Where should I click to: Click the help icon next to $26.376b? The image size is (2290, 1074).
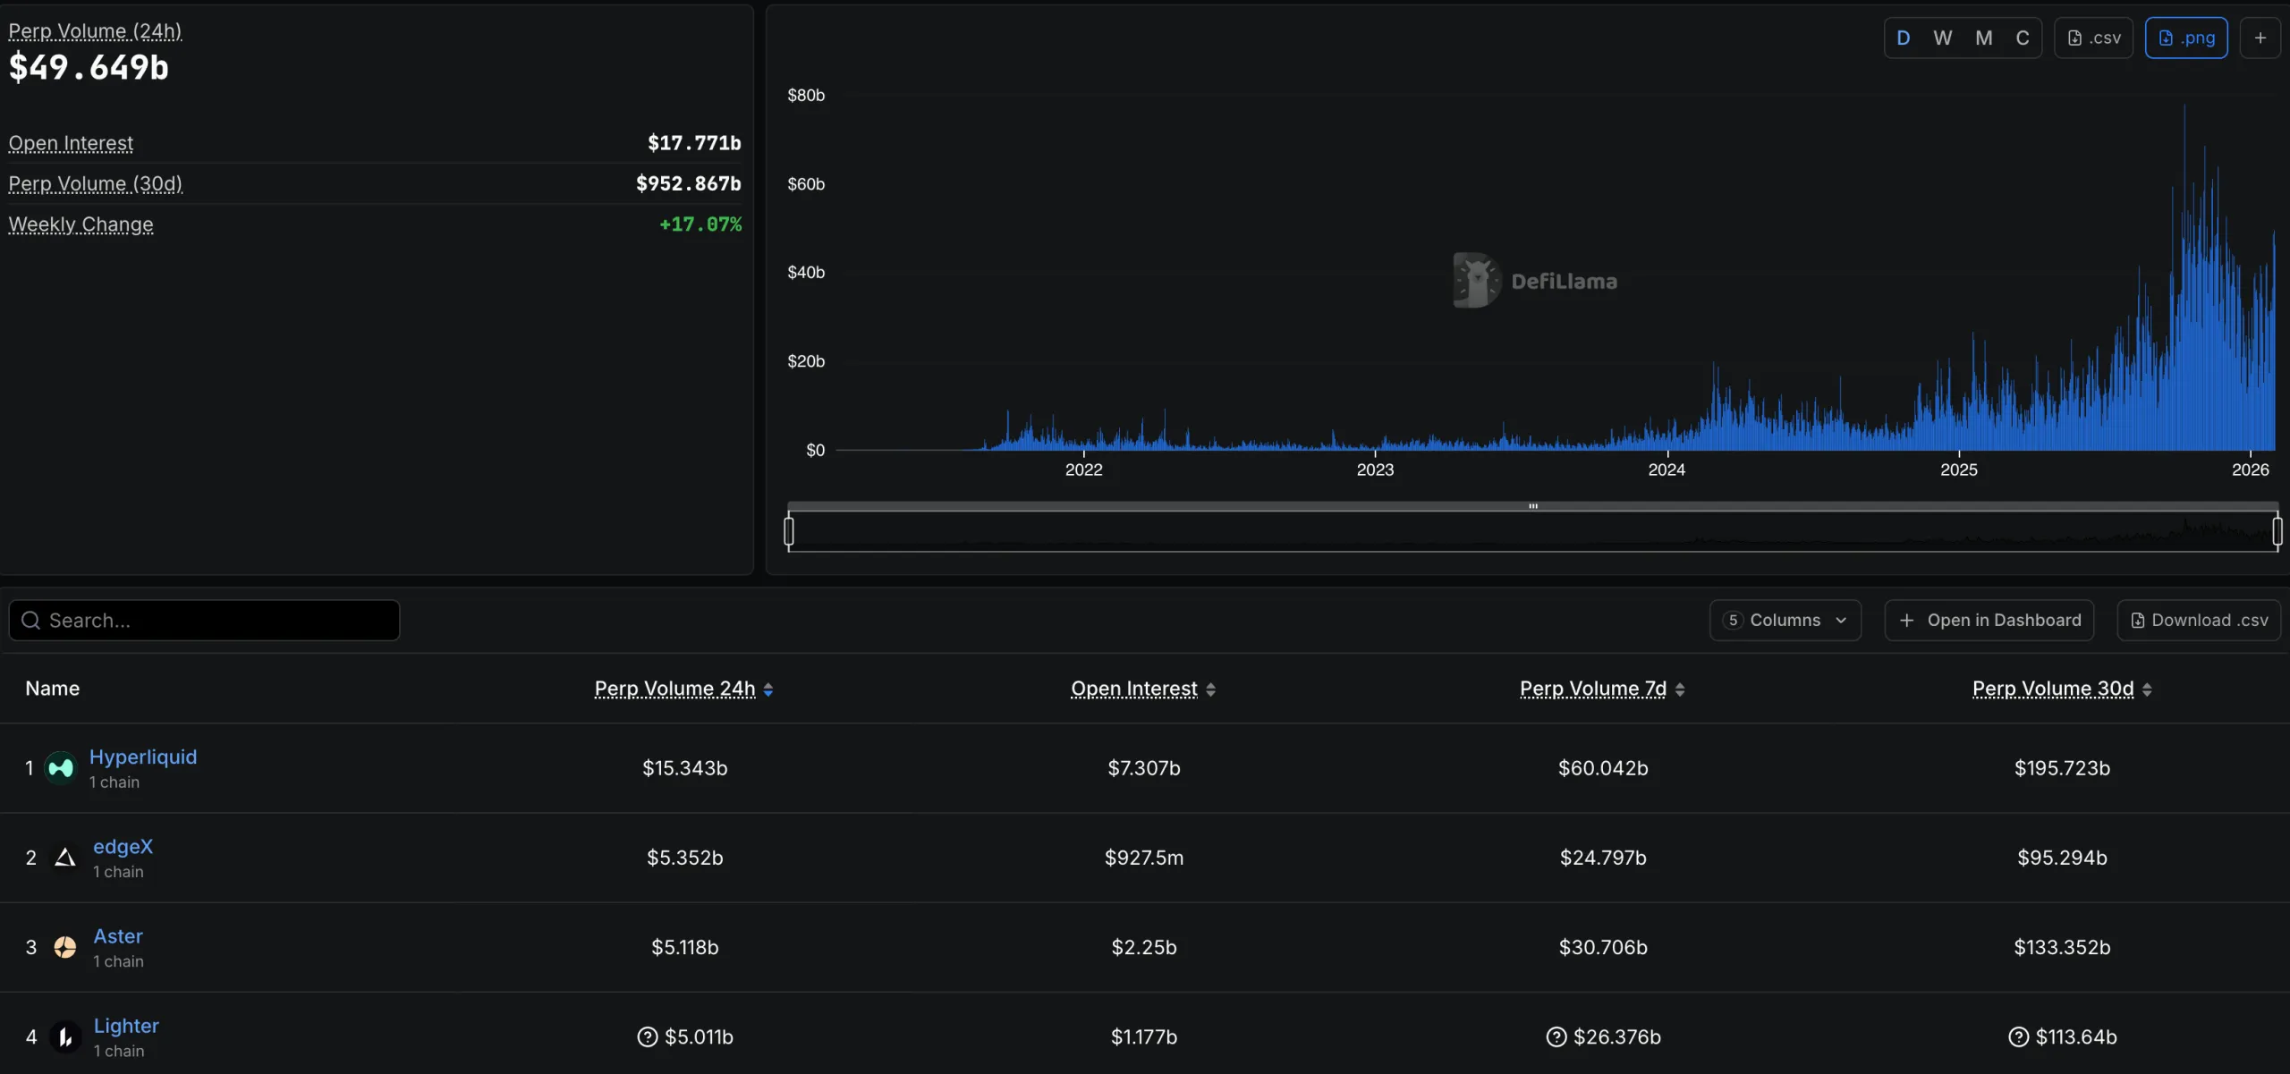1556,1036
